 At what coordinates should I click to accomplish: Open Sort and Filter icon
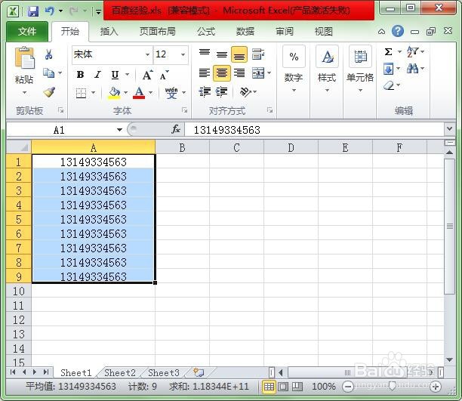click(412, 52)
